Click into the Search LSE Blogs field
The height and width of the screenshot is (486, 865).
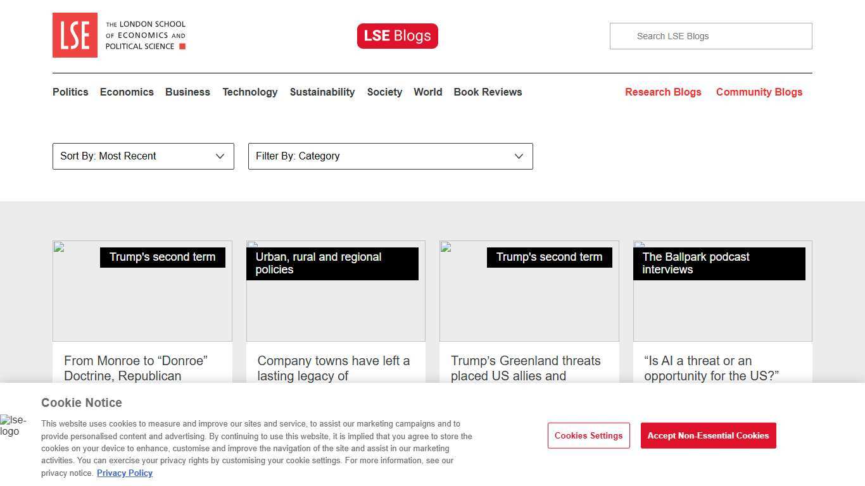pos(710,36)
